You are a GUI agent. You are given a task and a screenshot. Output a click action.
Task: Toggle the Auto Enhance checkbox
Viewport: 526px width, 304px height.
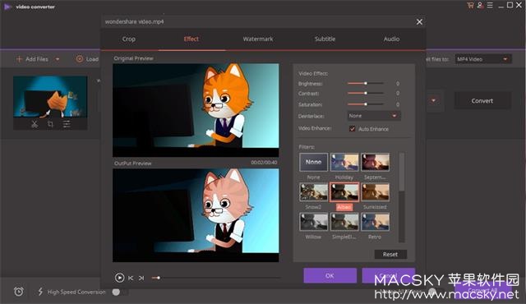[x=353, y=129]
